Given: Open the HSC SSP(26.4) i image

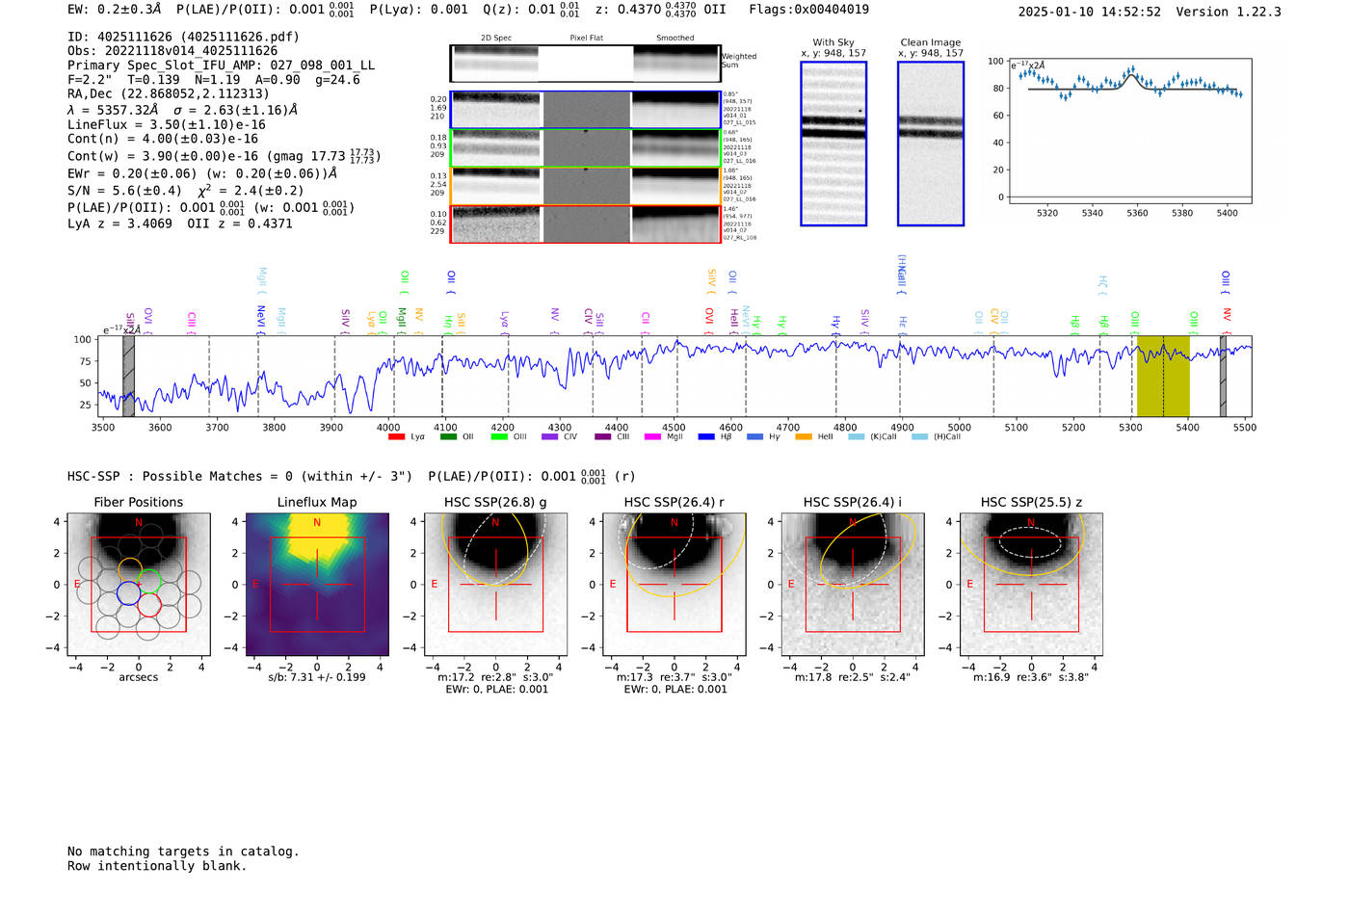Looking at the screenshot, I should tap(853, 585).
